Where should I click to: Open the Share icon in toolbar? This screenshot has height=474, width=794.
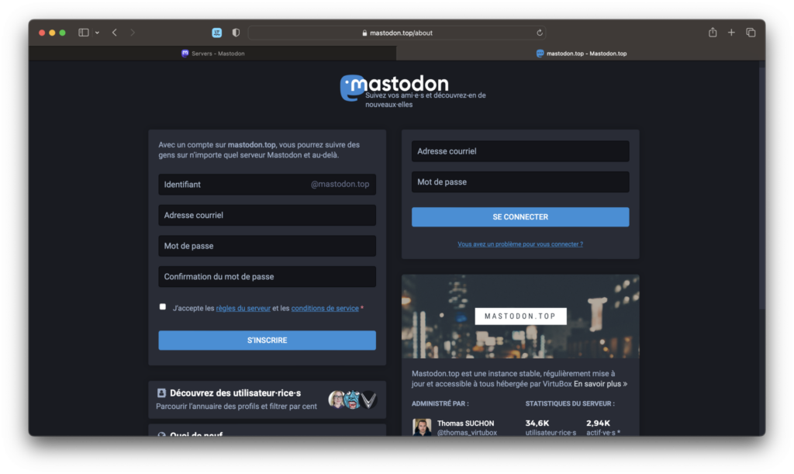pyautogui.click(x=713, y=33)
